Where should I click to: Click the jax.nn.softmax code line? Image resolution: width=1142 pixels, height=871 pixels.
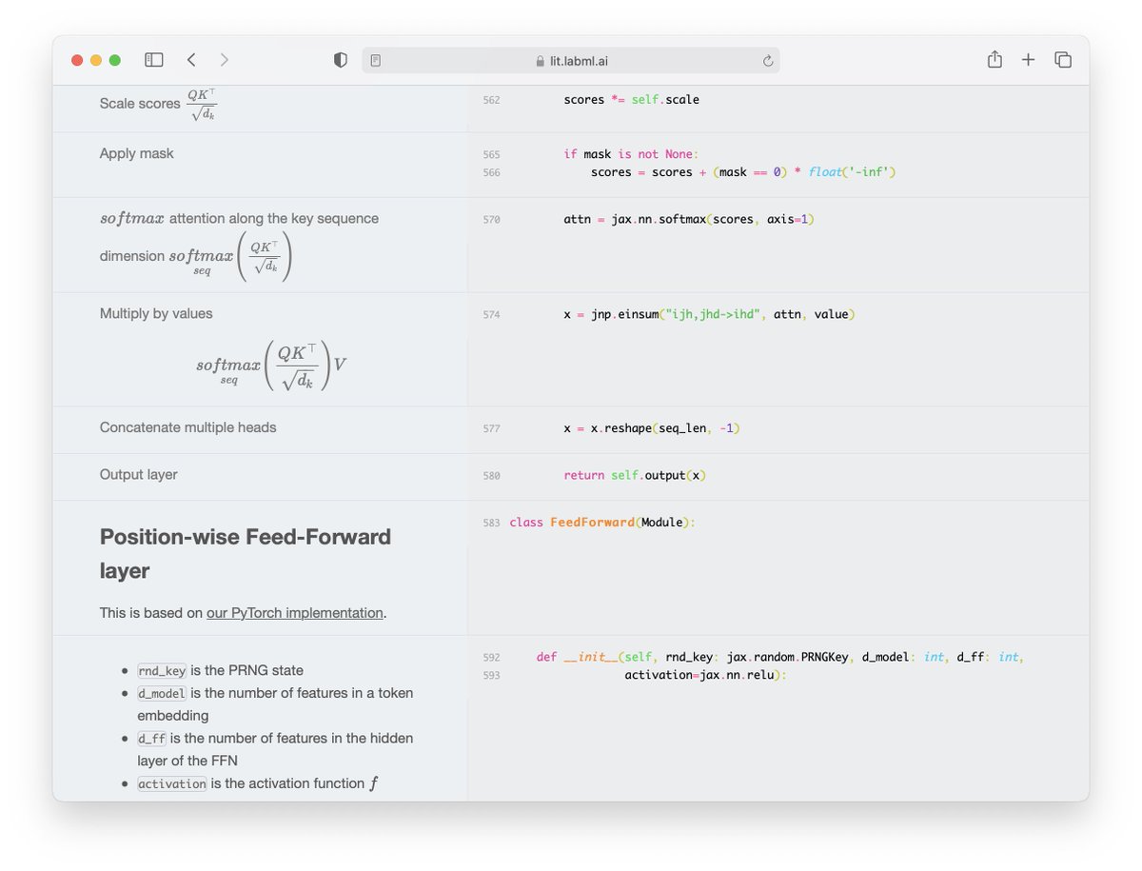689,219
